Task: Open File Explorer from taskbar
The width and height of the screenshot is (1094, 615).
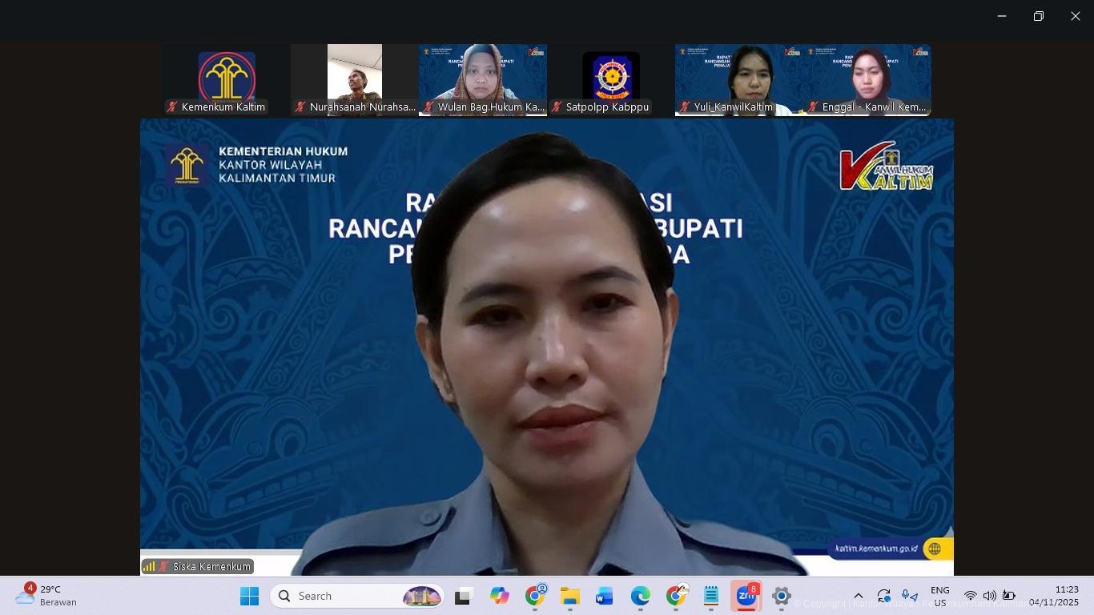Action: coord(569,597)
